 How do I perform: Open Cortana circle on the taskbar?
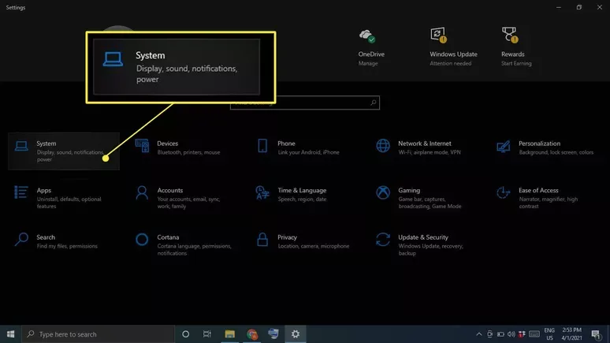185,334
